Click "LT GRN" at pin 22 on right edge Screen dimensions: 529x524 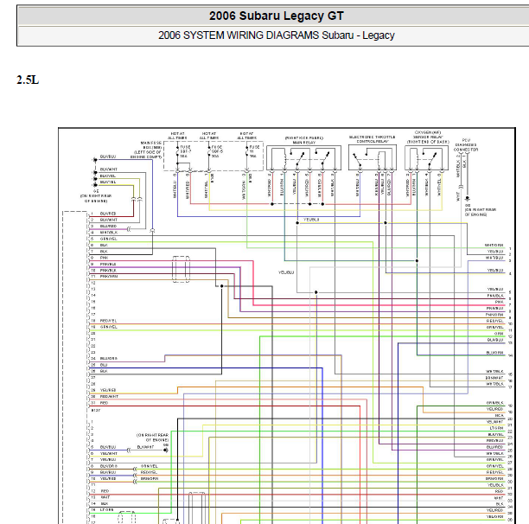(496, 428)
